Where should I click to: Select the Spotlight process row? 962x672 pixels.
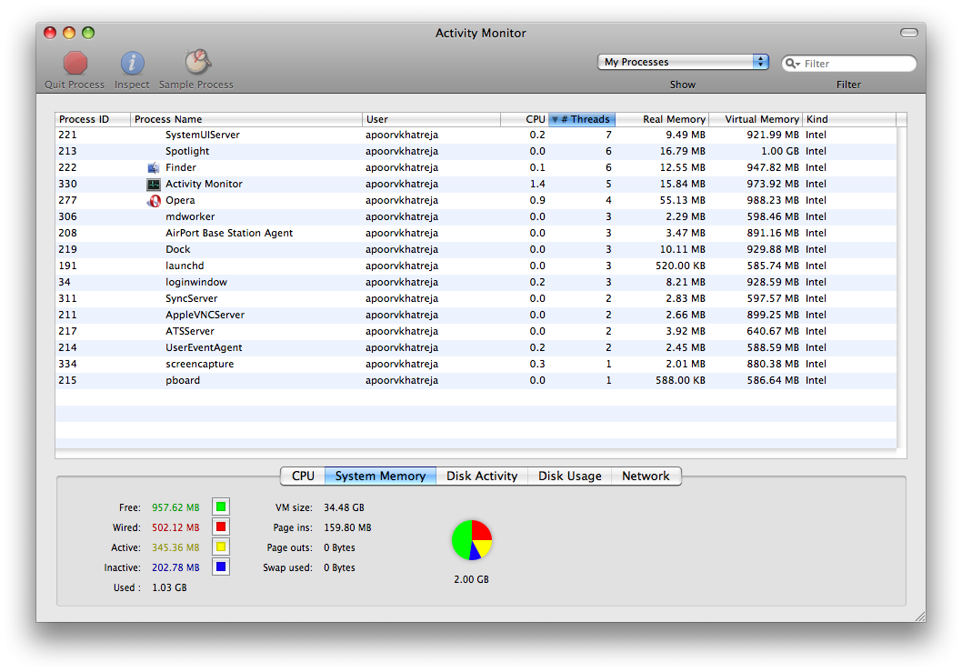click(476, 152)
